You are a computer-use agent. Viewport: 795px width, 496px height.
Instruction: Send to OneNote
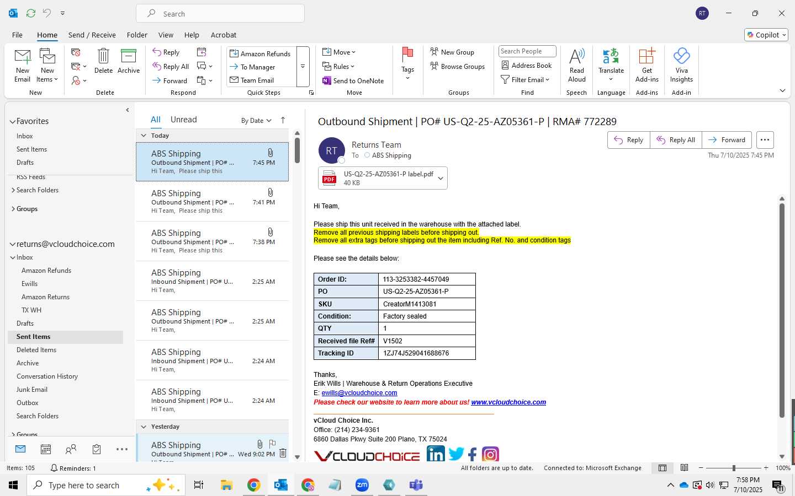[x=353, y=81]
